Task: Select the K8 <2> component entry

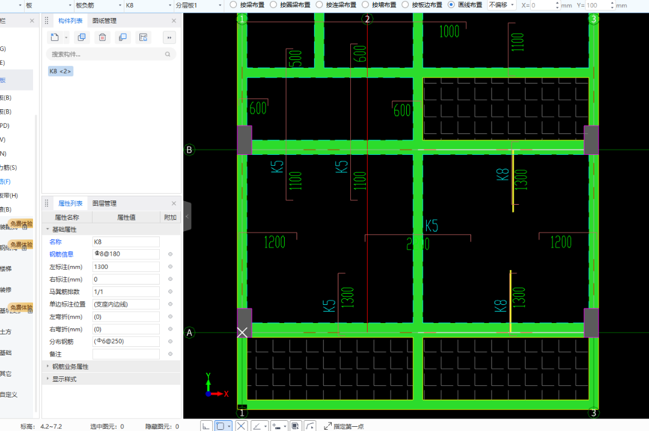Action: [61, 71]
